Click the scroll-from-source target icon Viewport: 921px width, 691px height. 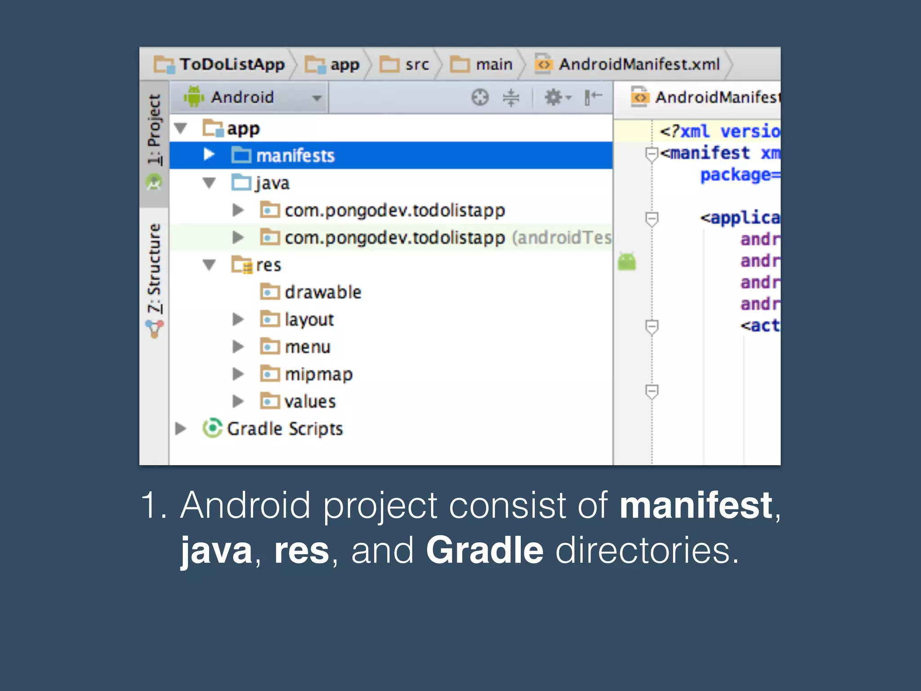pyautogui.click(x=480, y=97)
